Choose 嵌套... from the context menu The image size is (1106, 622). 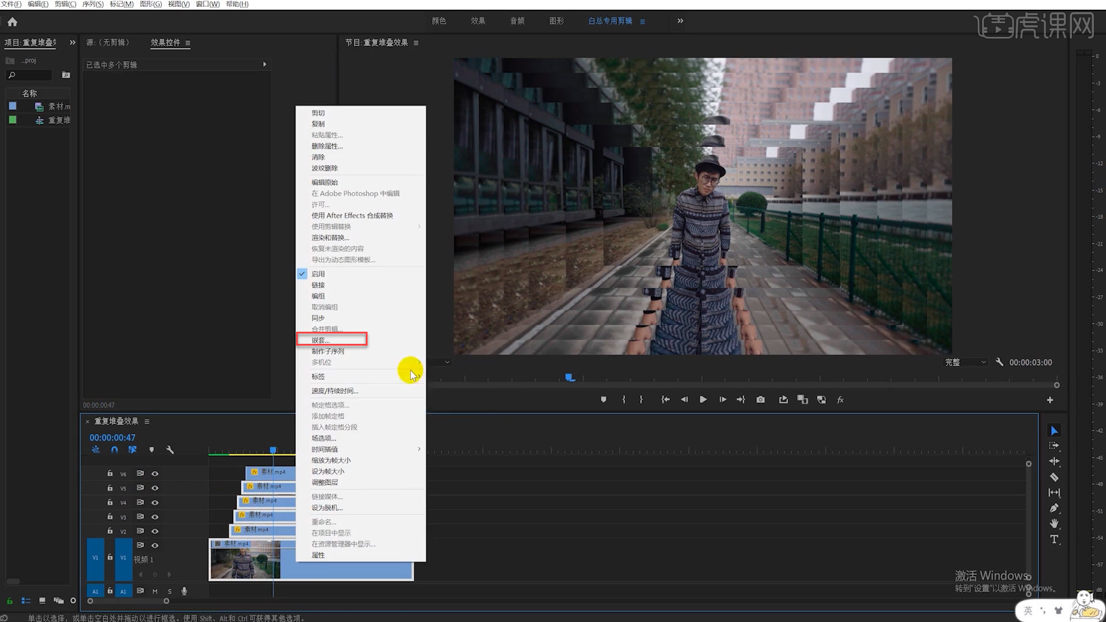(x=321, y=340)
